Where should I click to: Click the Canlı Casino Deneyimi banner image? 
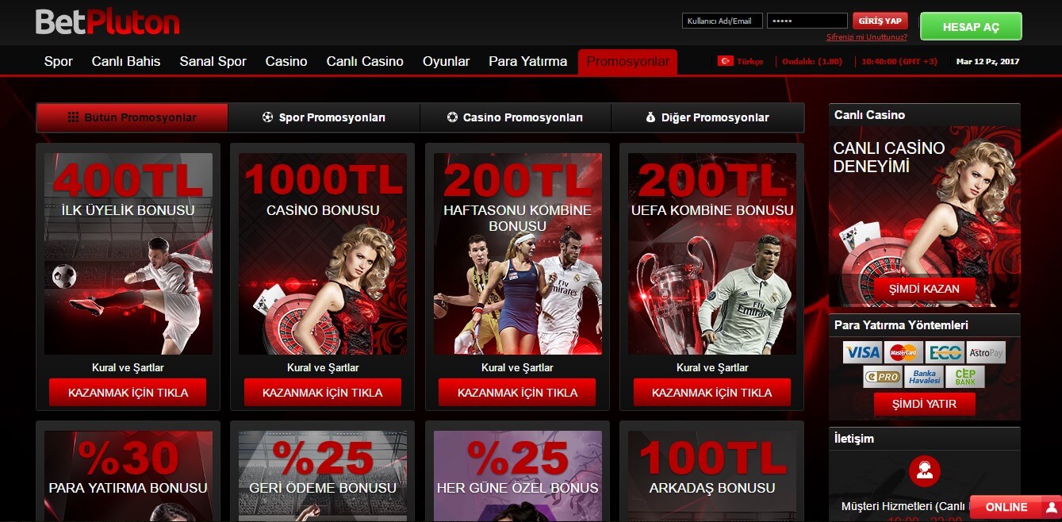coord(924,217)
